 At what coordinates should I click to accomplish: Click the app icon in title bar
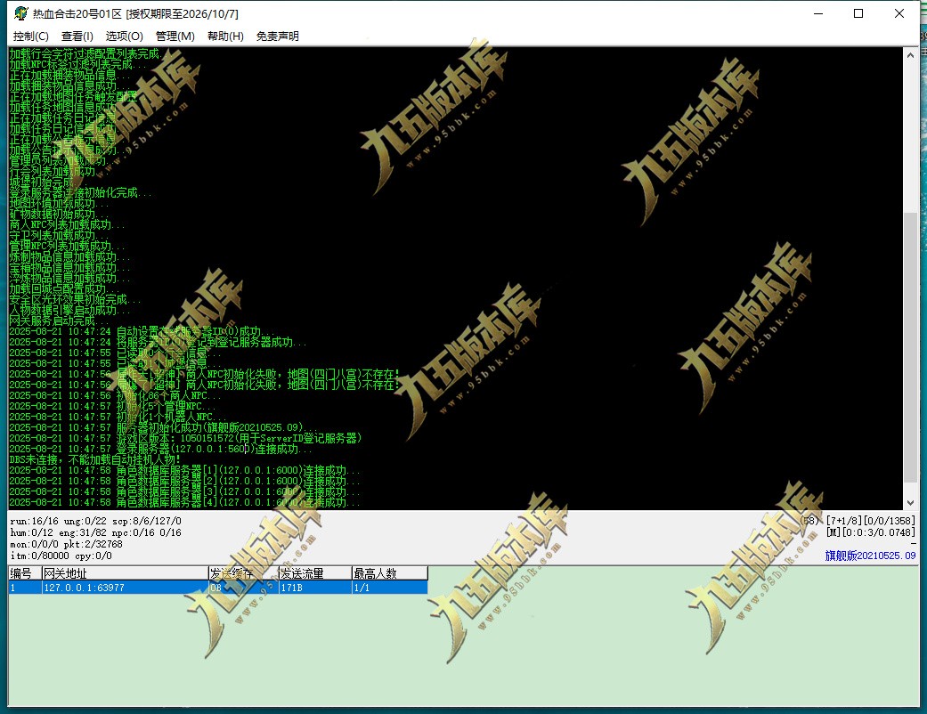pyautogui.click(x=20, y=13)
